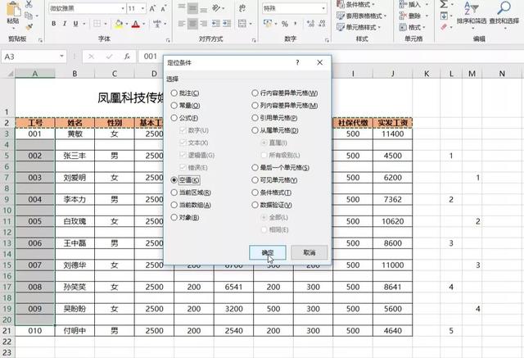Click the increase decimal places icon

click(310, 24)
